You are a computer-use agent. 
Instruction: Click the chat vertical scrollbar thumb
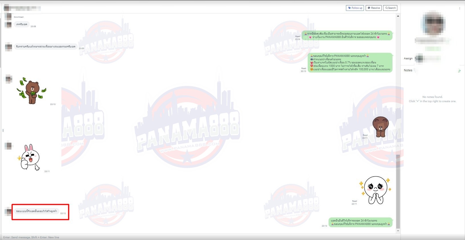[x=398, y=191]
